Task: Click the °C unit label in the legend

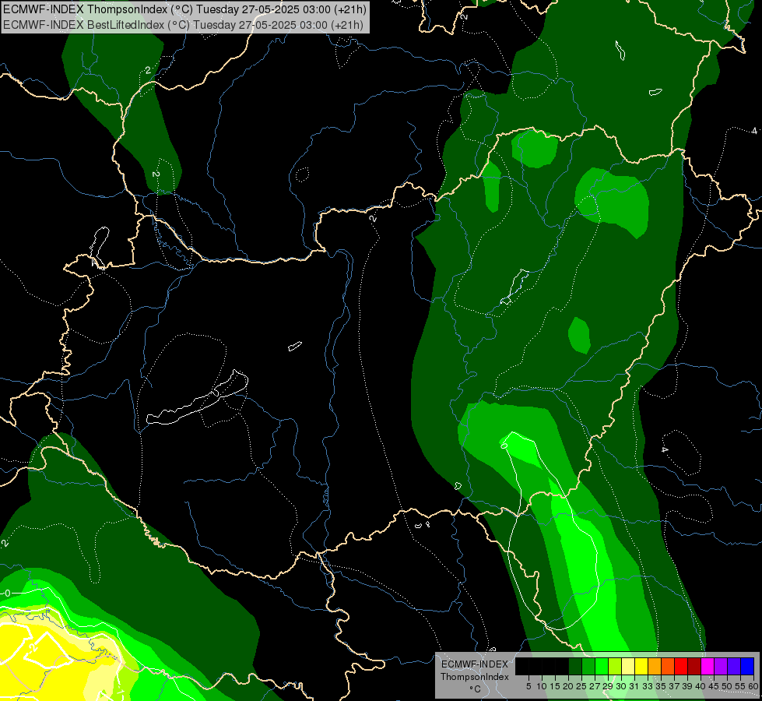Action: (475, 689)
